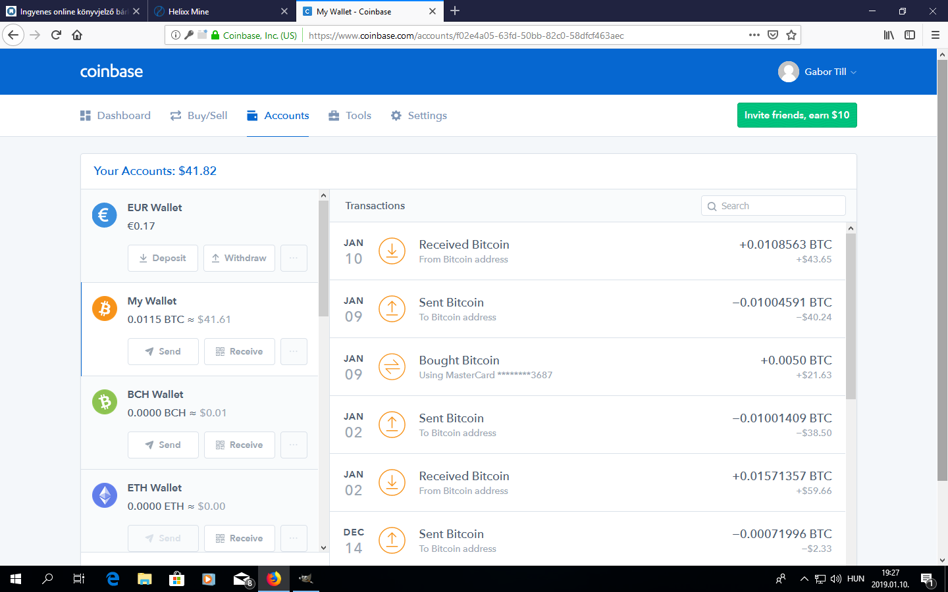Click the Your Accounts: $41.82 heading
Screen dimensions: 948x592
click(x=155, y=171)
